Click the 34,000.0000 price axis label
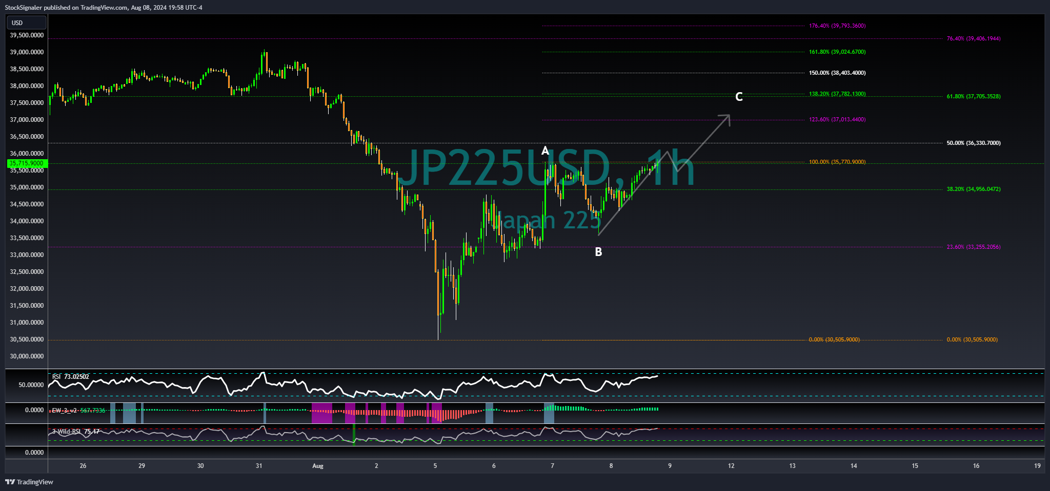Viewport: 1050px width, 491px height. 27,221
